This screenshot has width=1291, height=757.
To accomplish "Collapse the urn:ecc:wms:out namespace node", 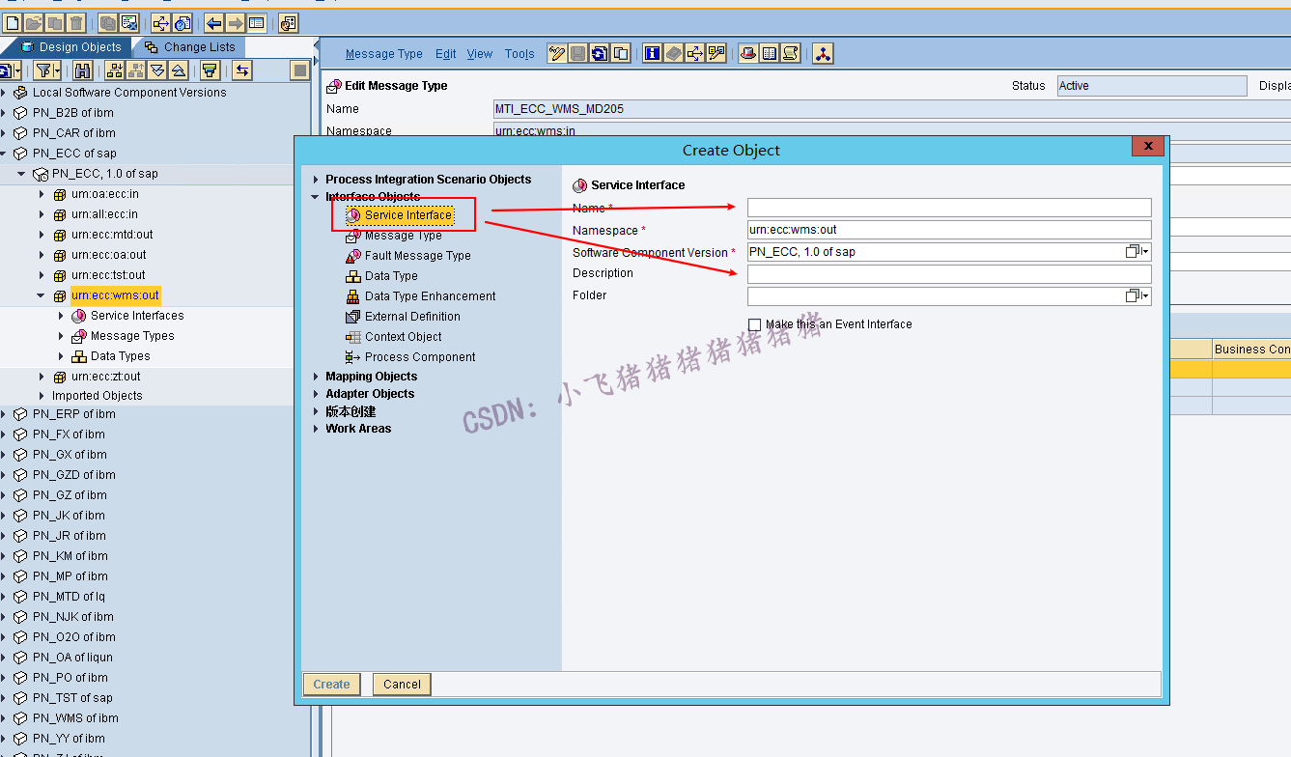I will pos(42,295).
